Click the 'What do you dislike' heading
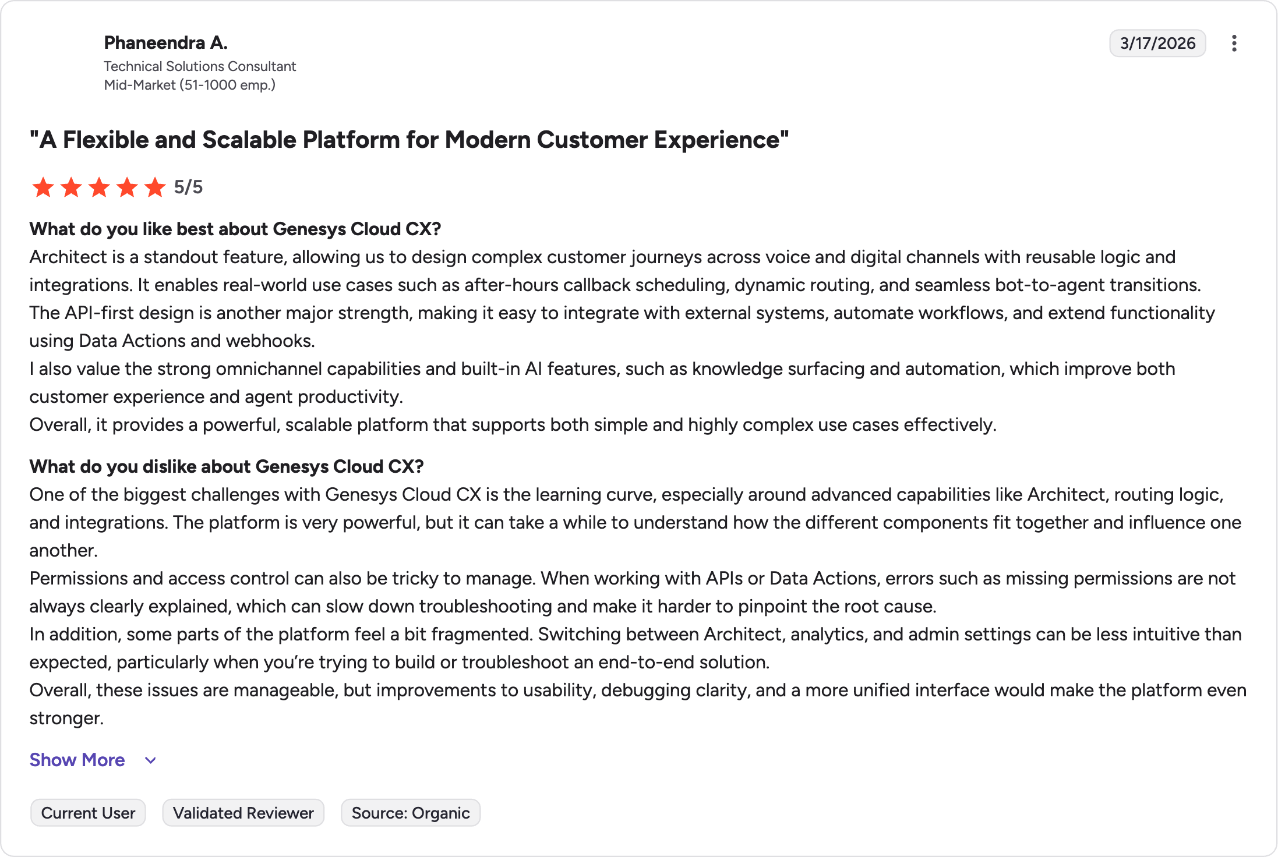Screen dimensions: 1278x857 227,466
